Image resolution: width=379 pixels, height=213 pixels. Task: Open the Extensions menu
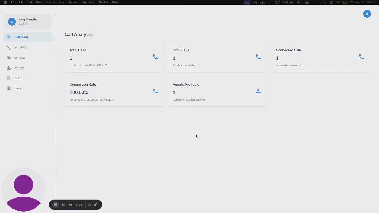coord(88,2)
